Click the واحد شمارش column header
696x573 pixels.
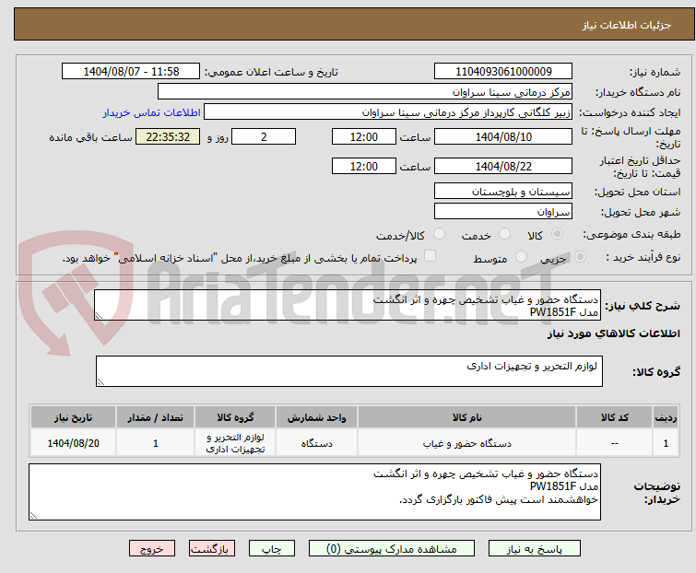[316, 417]
